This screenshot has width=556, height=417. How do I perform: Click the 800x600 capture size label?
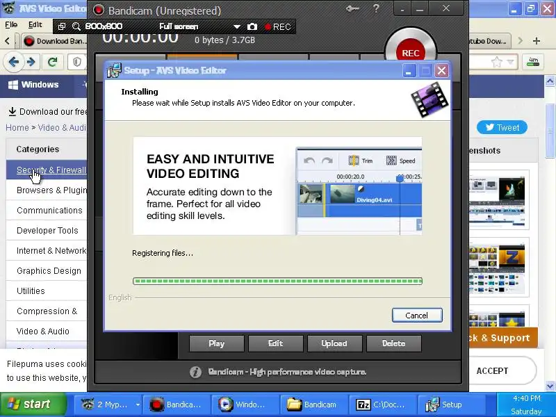click(104, 26)
